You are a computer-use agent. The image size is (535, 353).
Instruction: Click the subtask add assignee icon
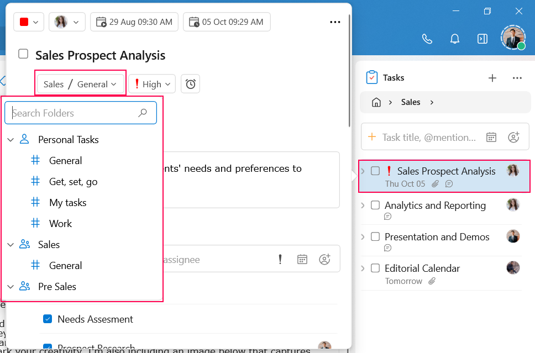[x=324, y=259]
